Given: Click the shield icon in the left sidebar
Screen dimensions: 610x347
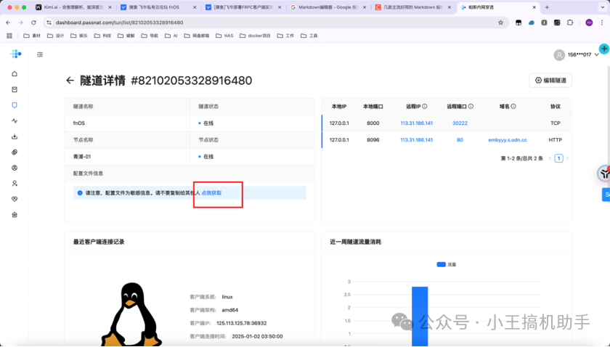Looking at the screenshot, I should click(x=15, y=105).
